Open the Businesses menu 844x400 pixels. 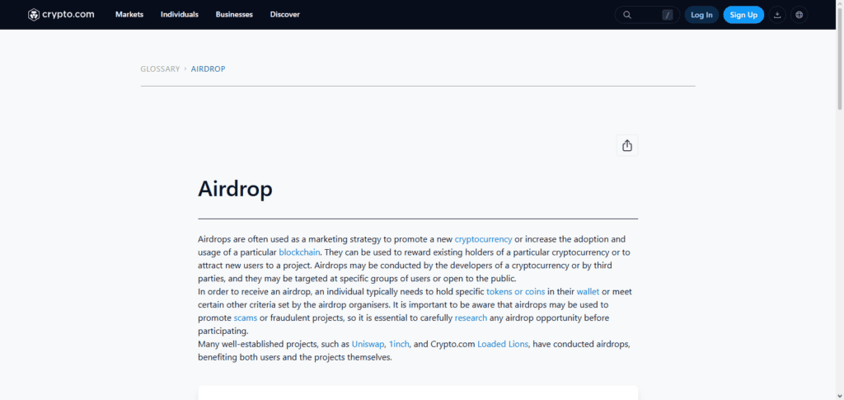pos(234,15)
